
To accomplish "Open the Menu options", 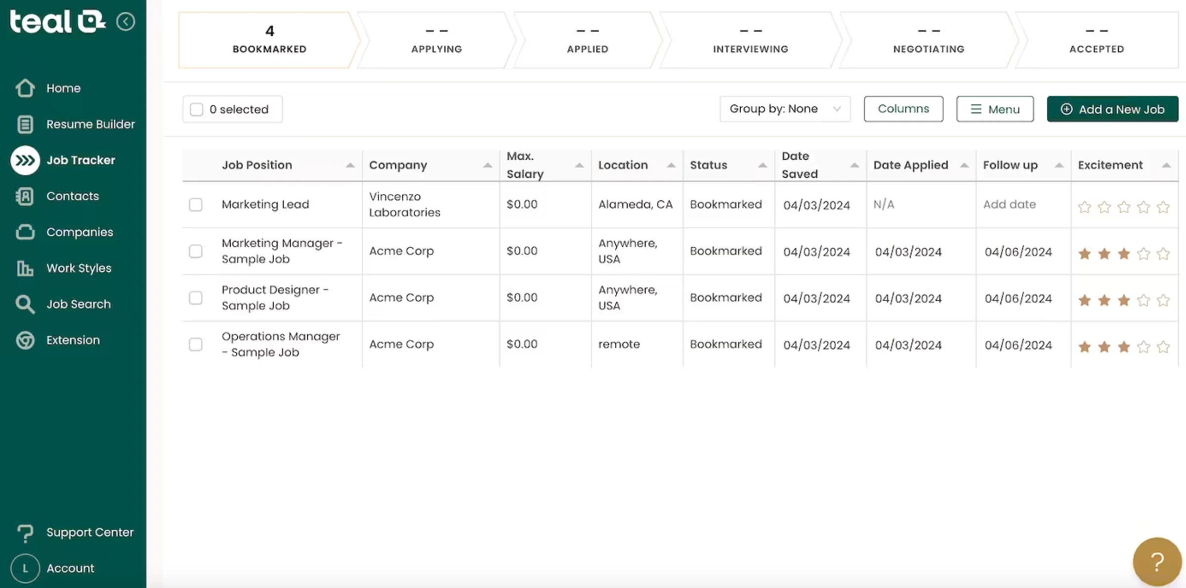I will click(x=995, y=109).
